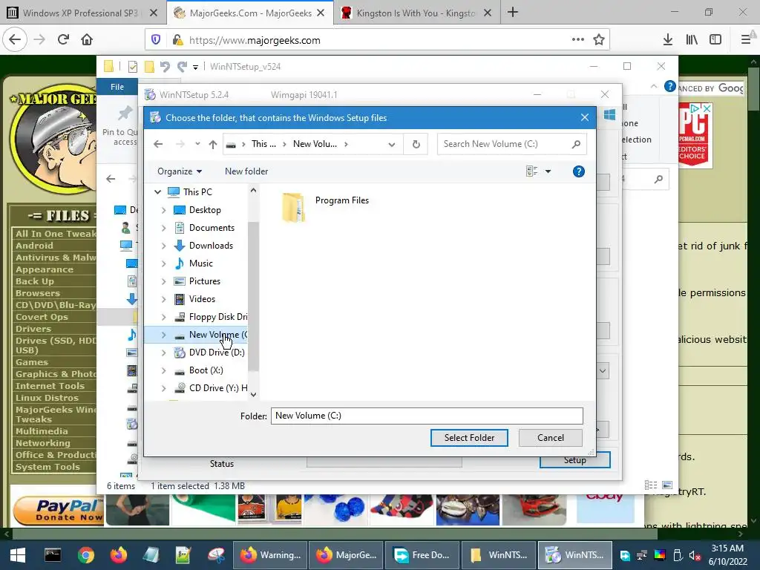
Task: Open Windows Start button
Action: click(x=18, y=555)
